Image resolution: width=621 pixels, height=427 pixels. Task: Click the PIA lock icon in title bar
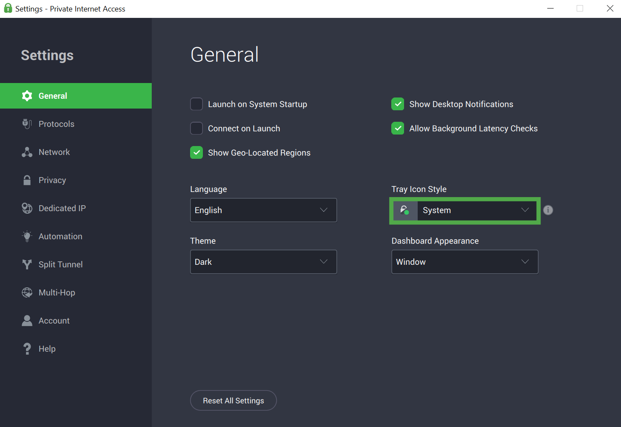(x=8, y=9)
